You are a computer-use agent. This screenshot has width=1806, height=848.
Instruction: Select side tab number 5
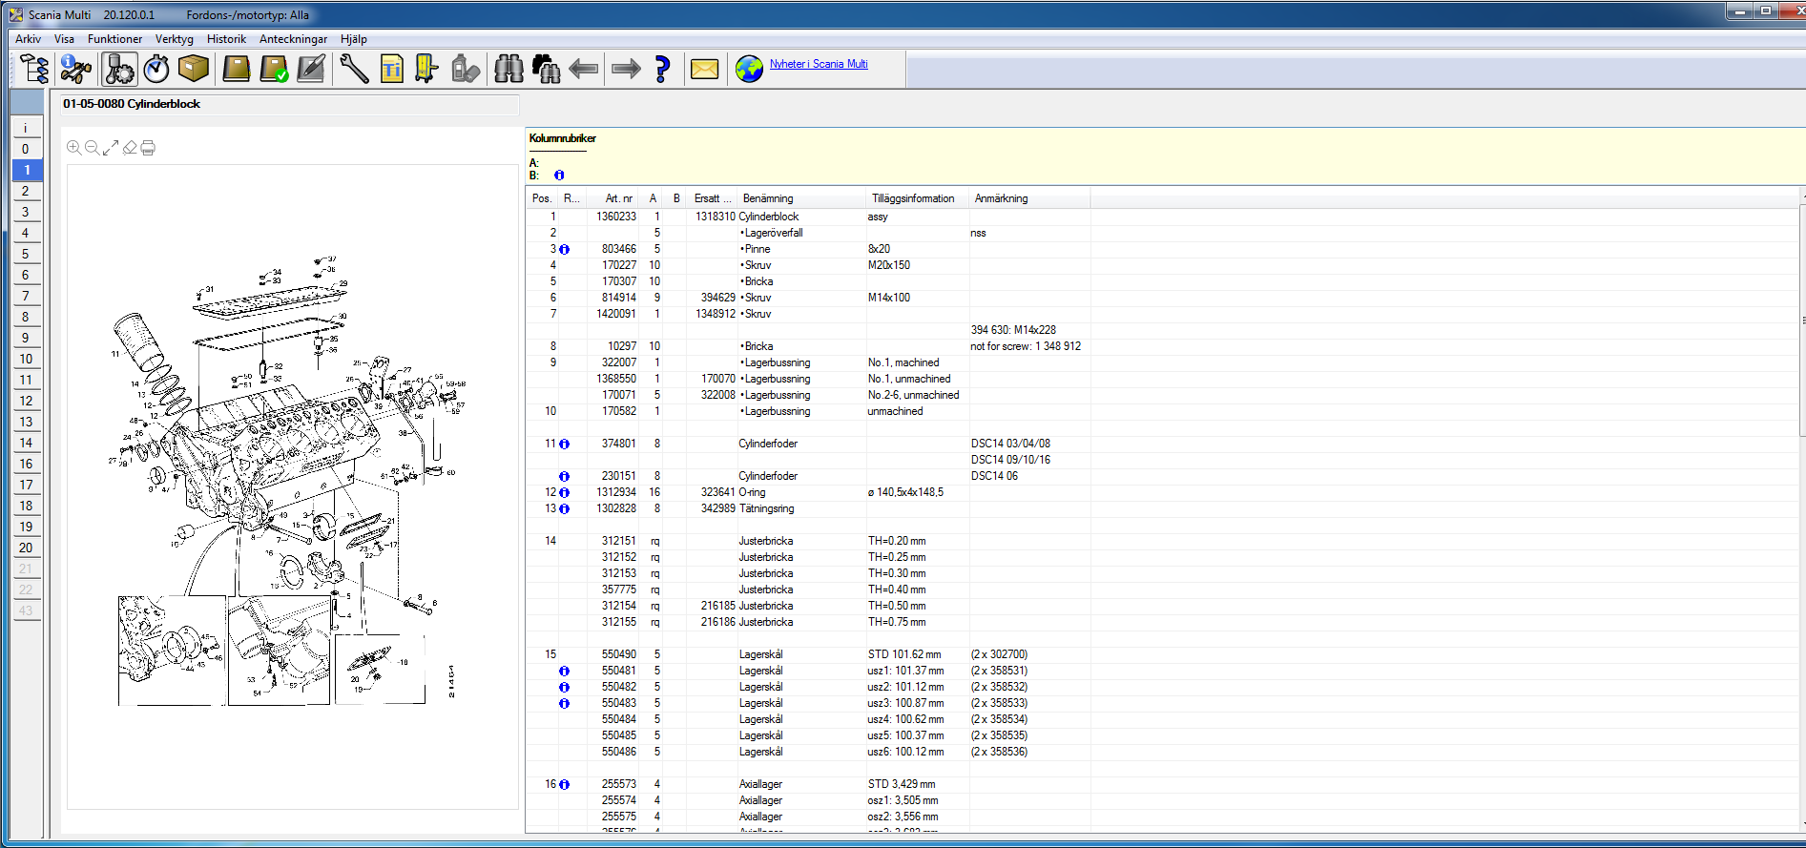pos(26,254)
